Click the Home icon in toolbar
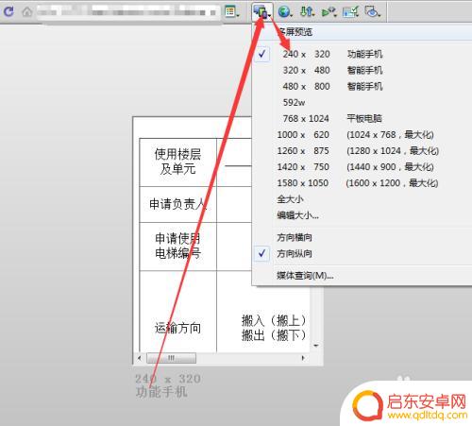This screenshot has height=426, width=472. (27, 12)
